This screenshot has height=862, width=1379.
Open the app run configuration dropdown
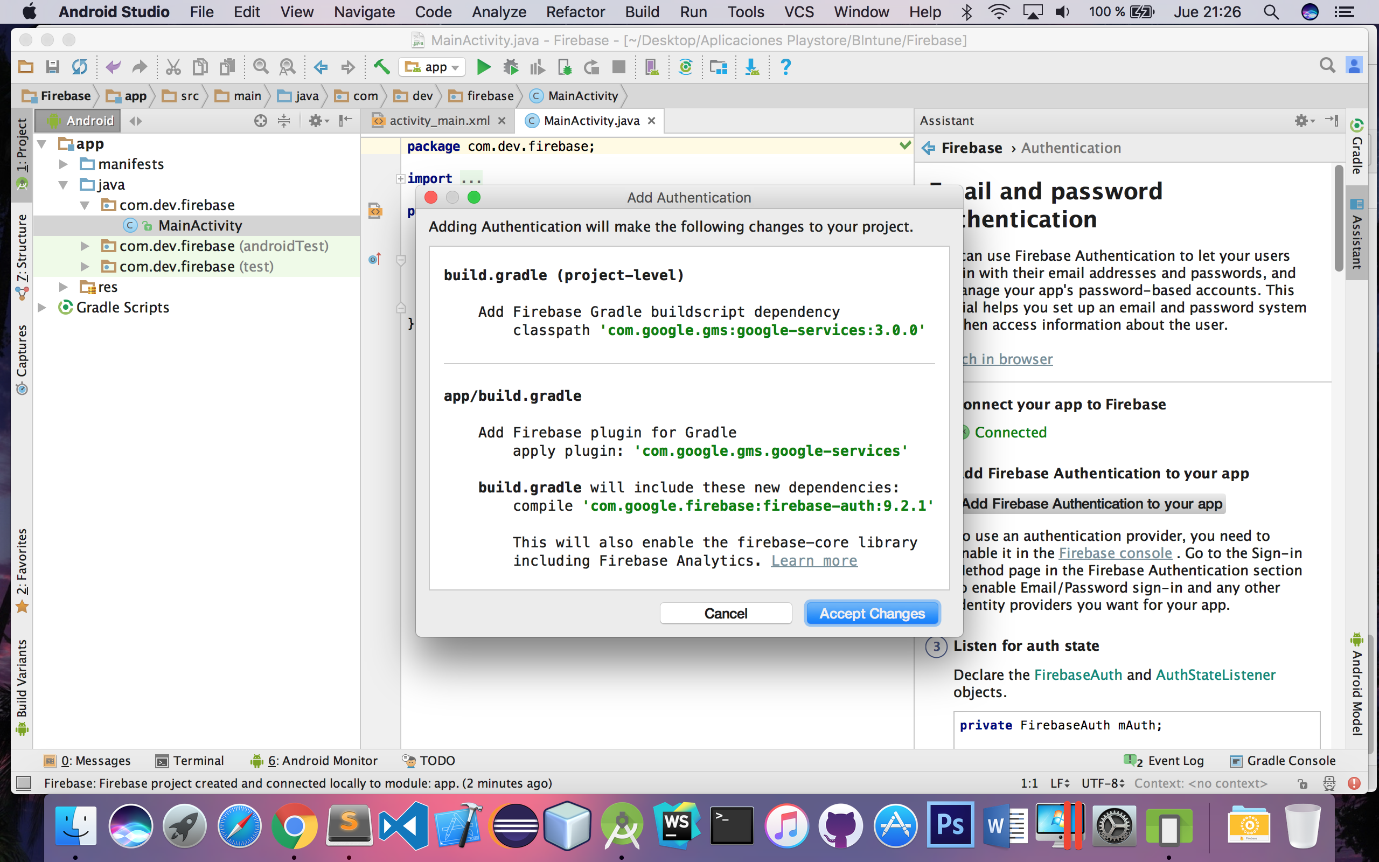click(433, 67)
